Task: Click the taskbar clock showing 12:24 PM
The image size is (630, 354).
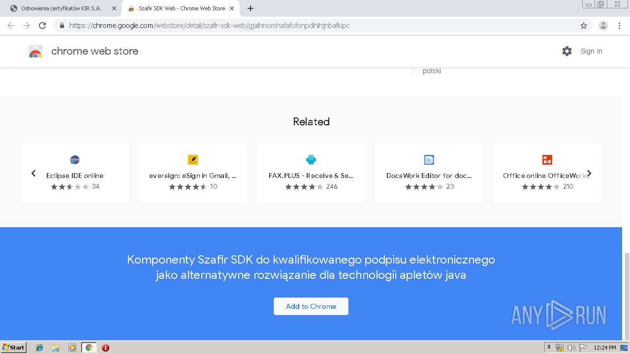Action: tap(605, 348)
